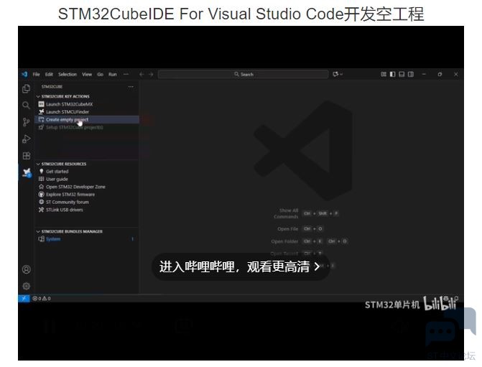The image size is (482, 367).
Task: Click Create empty project action
Action: click(66, 119)
